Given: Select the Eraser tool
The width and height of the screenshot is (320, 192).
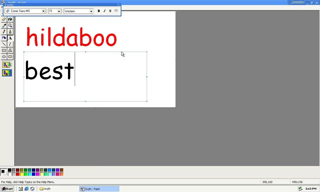Looking at the screenshot, I should [x=4, y=19].
